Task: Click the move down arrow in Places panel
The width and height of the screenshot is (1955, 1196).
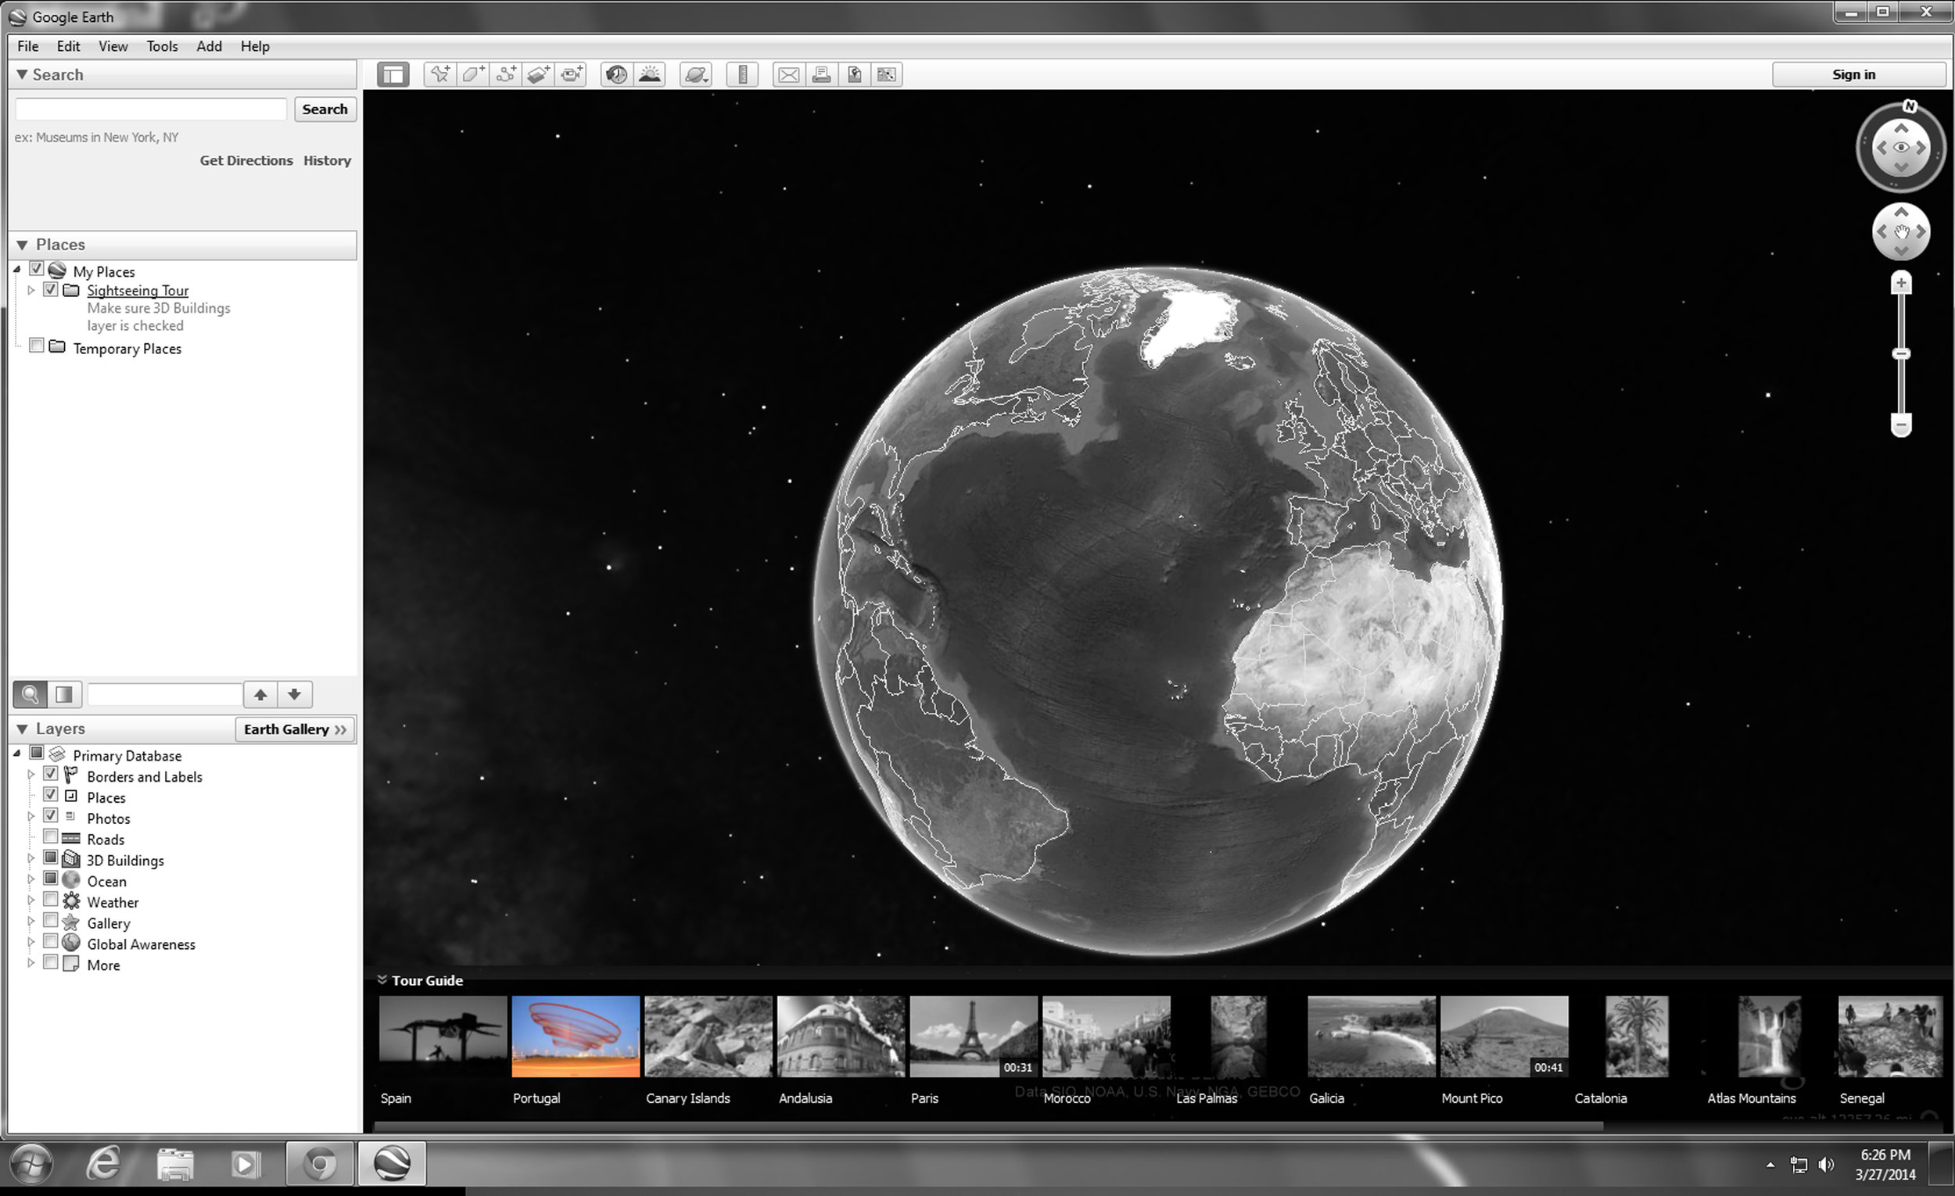Action: tap(294, 695)
